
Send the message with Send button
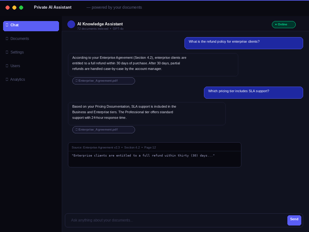tap(294, 220)
